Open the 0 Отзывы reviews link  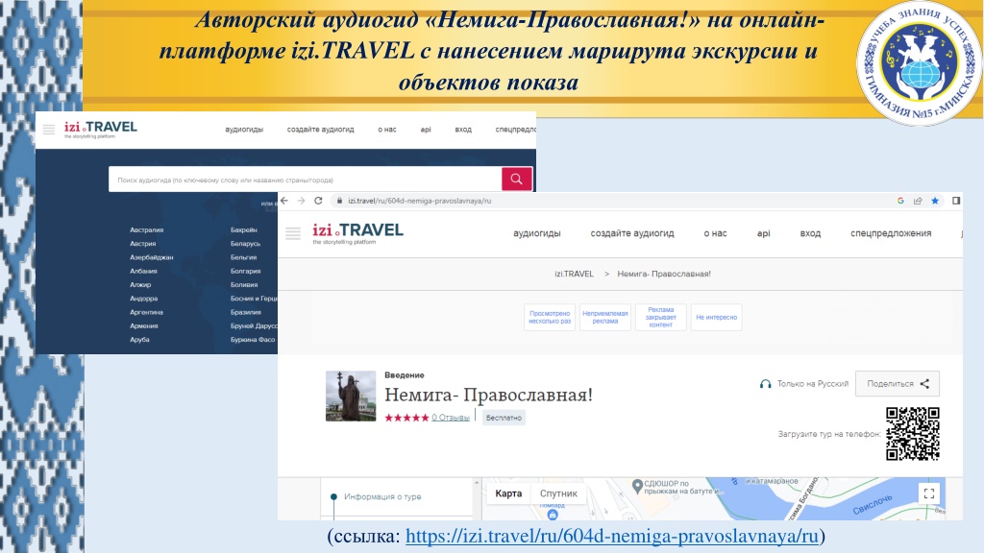coord(451,418)
